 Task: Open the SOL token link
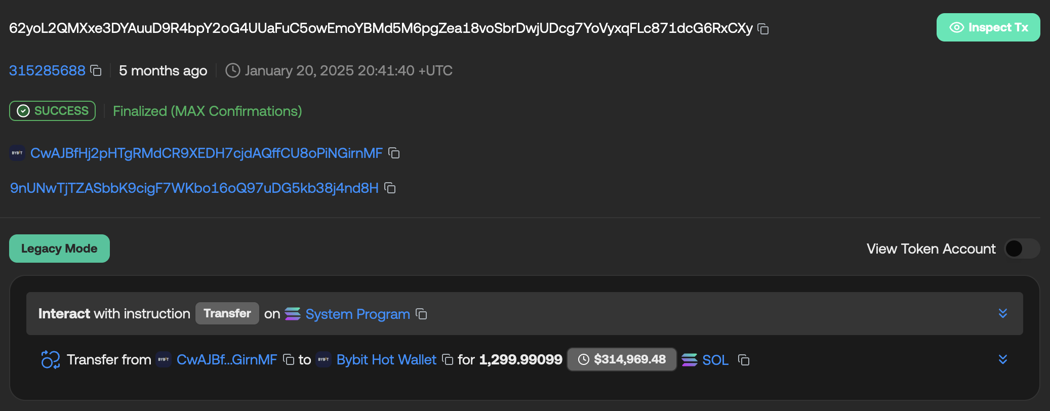(x=715, y=360)
